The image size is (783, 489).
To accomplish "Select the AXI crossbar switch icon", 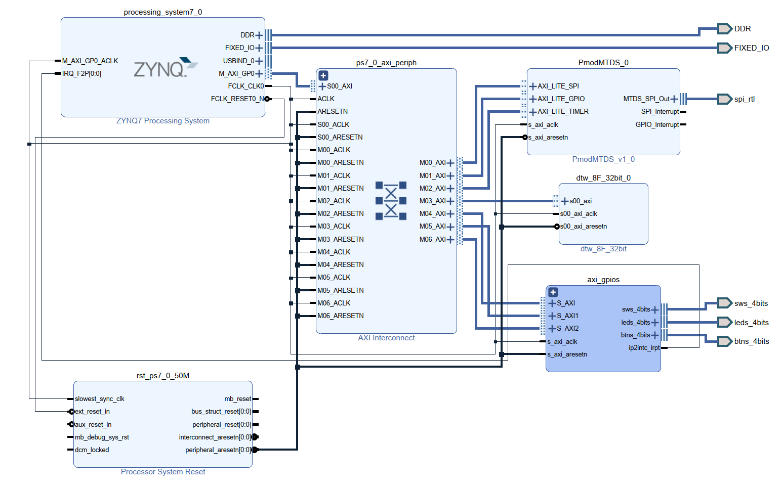I will tap(391, 201).
